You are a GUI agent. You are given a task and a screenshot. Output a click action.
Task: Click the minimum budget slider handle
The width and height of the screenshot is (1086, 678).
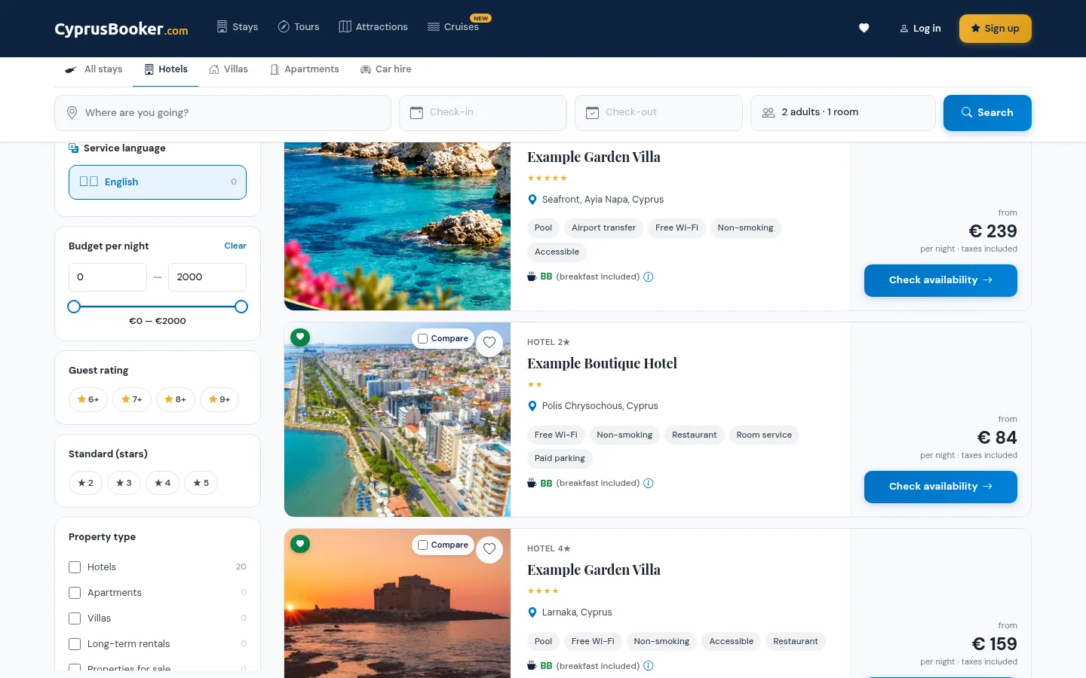[74, 307]
